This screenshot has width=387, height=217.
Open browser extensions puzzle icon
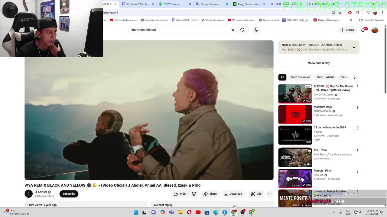(x=357, y=13)
